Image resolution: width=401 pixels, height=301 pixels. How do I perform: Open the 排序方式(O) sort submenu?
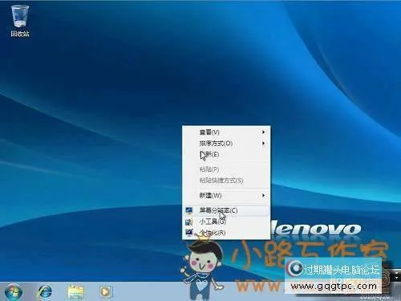(226, 144)
